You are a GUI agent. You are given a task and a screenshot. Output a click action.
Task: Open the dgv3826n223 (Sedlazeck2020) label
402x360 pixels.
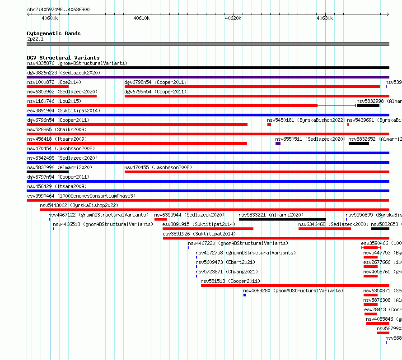click(64, 73)
